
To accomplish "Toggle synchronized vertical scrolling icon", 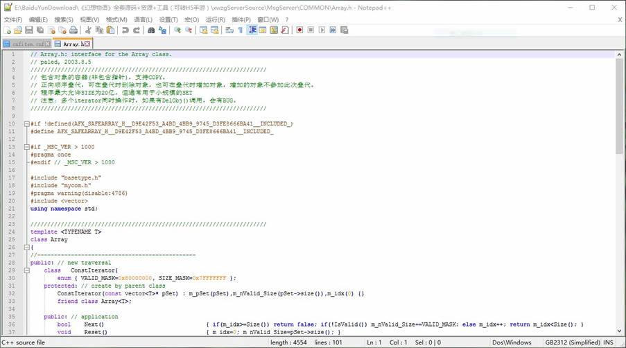I will click(x=204, y=31).
